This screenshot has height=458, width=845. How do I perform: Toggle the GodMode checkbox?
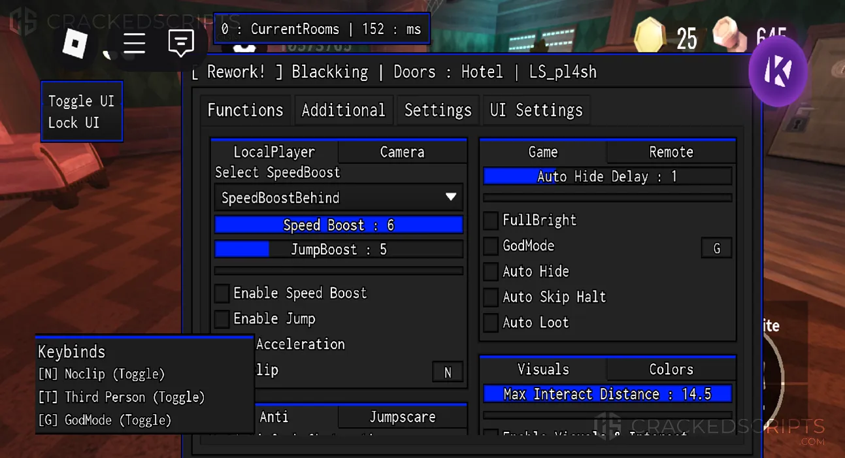click(491, 246)
